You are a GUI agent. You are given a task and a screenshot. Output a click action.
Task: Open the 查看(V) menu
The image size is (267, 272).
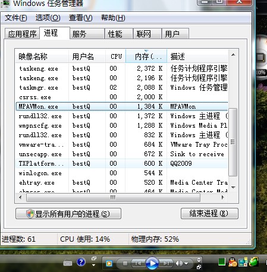80,18
